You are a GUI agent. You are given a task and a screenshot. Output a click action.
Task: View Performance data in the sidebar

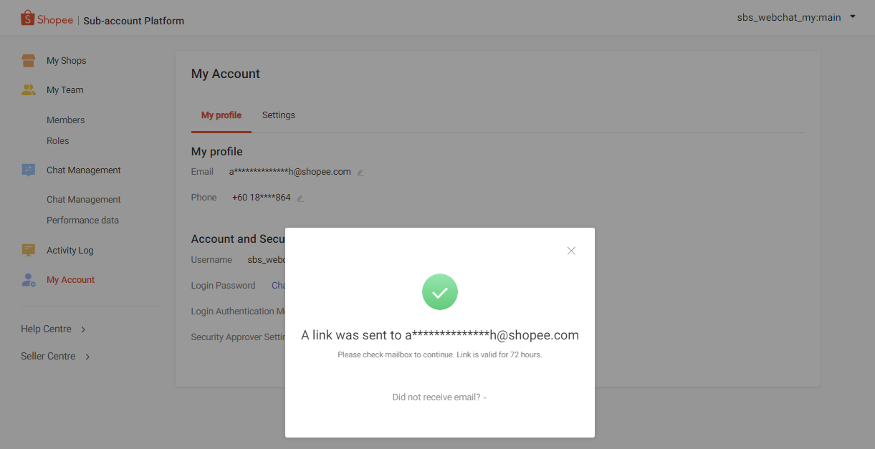tap(82, 220)
